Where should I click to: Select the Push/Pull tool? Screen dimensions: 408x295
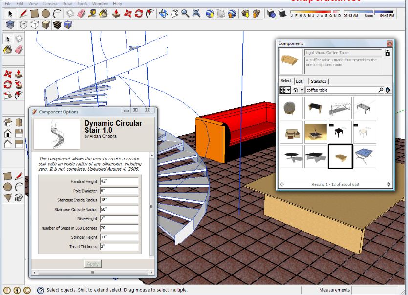[116, 14]
